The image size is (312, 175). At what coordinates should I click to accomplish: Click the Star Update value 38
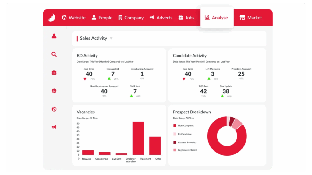pos(226,91)
